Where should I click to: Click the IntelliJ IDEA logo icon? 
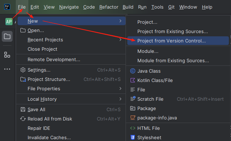click(7, 7)
